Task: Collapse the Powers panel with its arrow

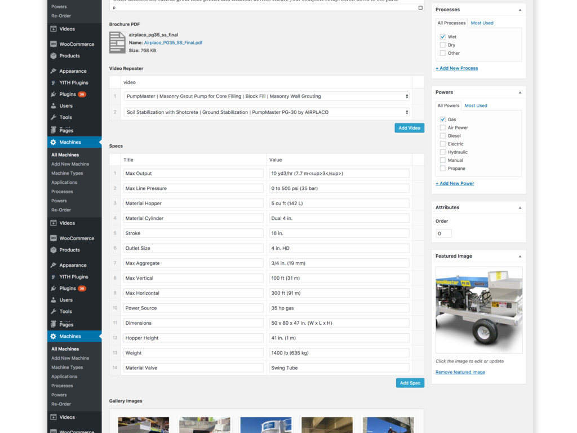Action: (x=520, y=92)
